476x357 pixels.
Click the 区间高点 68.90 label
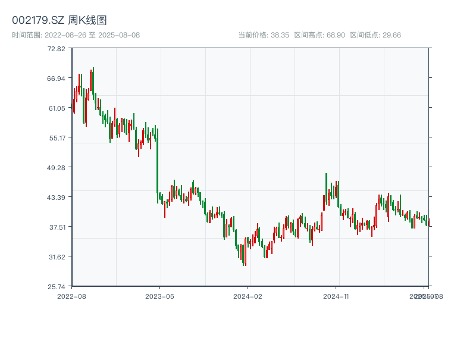tap(320, 35)
